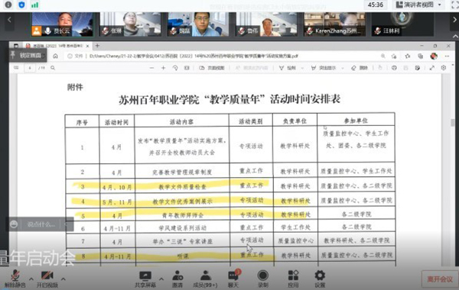Select the 删除 erase tool
The height and width of the screenshot is (290, 459).
pos(360,68)
